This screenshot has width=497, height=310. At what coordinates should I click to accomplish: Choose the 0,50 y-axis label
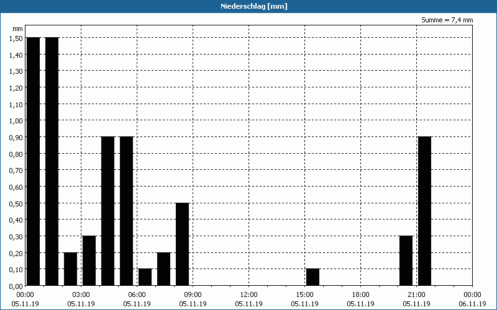[16, 203]
